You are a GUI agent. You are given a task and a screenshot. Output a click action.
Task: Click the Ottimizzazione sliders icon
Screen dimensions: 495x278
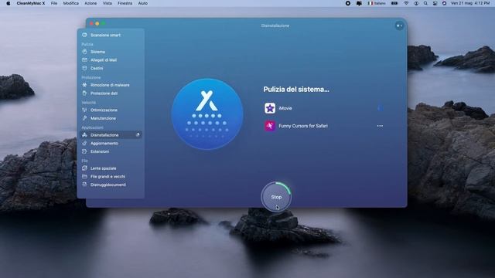click(x=84, y=110)
